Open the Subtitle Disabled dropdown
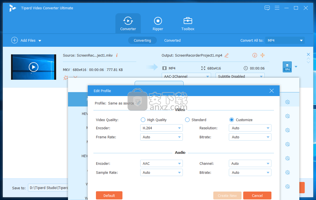Viewport: 316px width, 200px height. point(240,76)
